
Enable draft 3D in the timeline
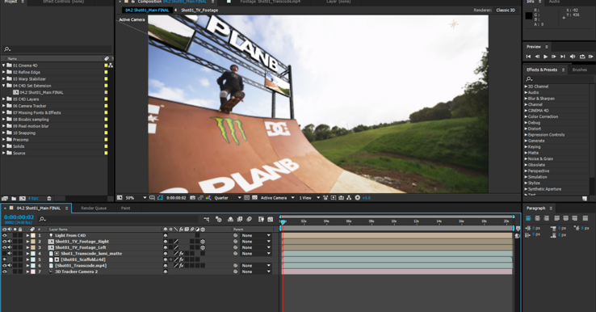pos(219,220)
